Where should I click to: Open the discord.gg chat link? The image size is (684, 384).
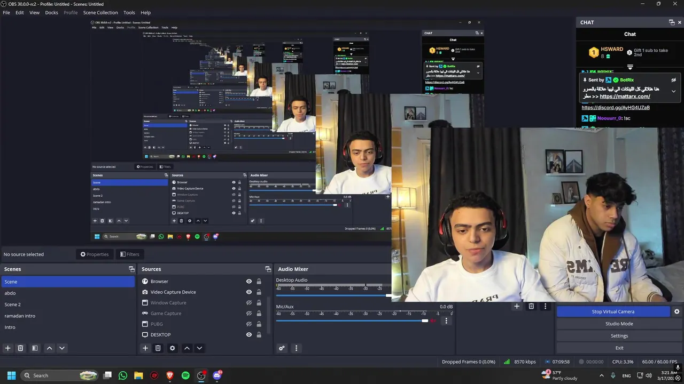tap(616, 108)
